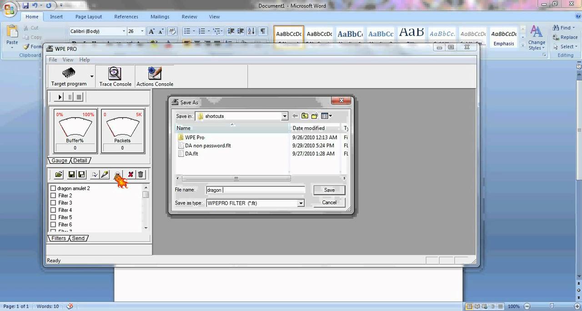Click Save icon in Word quick access toolbar
582x311 pixels.
(25, 5)
